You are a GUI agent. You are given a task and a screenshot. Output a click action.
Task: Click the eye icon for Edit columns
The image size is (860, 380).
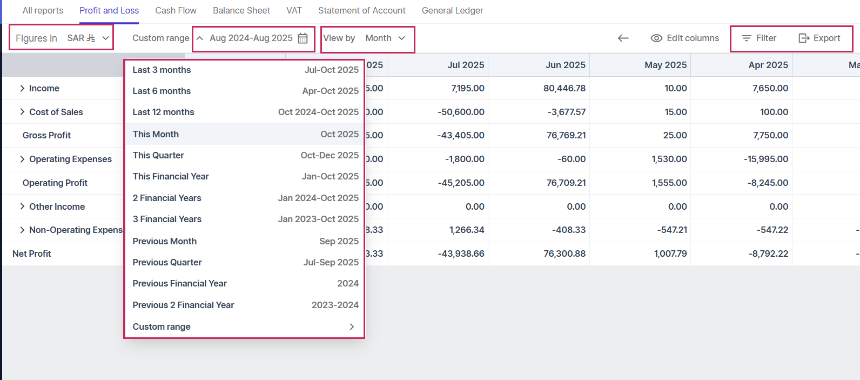point(656,38)
